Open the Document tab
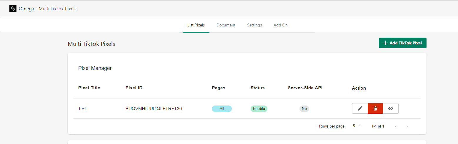 pos(226,25)
